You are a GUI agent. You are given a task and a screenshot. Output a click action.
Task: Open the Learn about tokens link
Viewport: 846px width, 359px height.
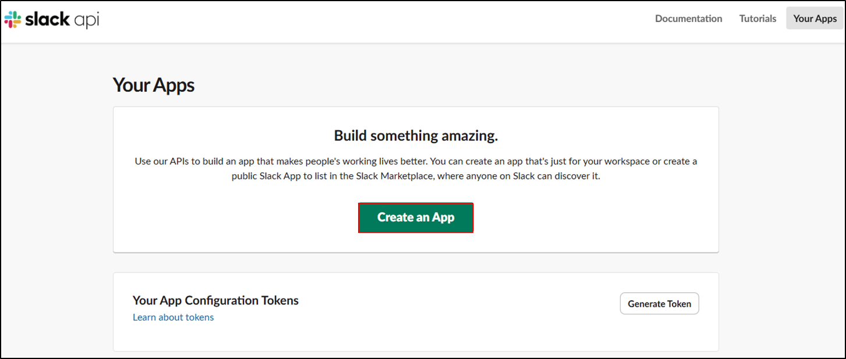click(173, 317)
